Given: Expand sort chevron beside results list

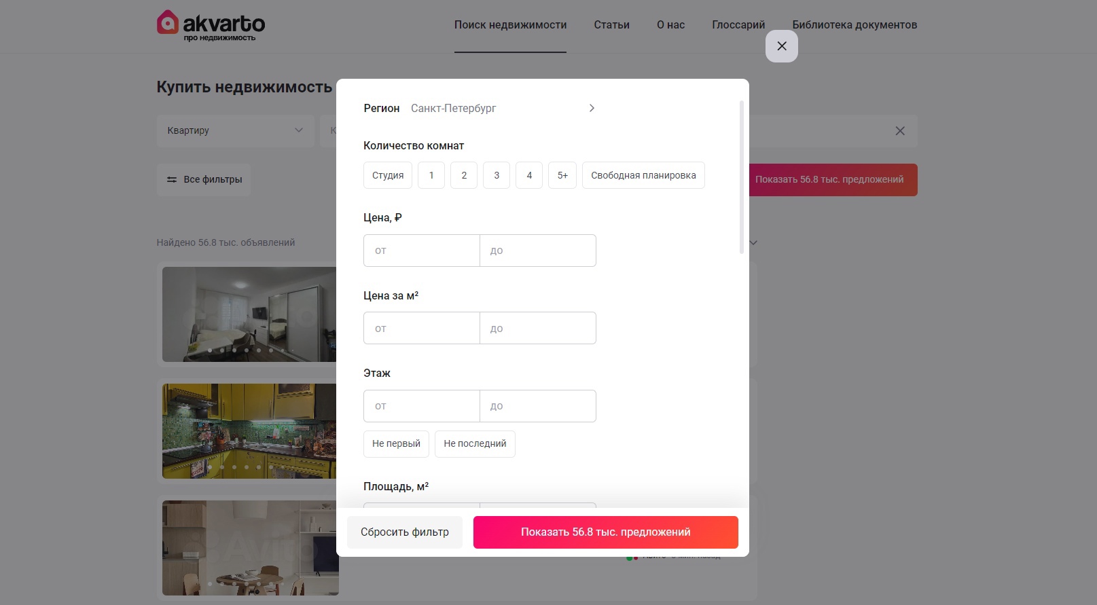Looking at the screenshot, I should (753, 242).
